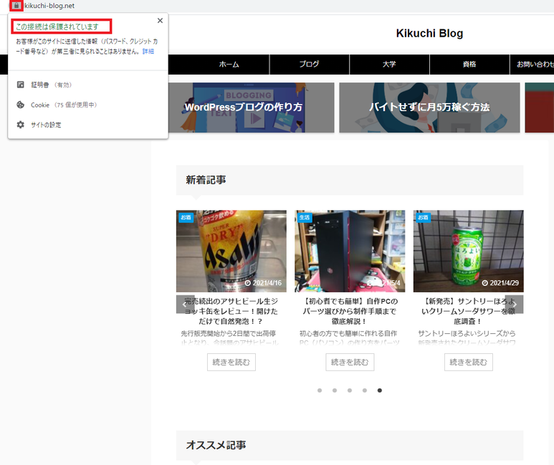Image resolution: width=554 pixels, height=465 pixels.
Task: Click next arrow on article carousel
Action: coord(515,305)
